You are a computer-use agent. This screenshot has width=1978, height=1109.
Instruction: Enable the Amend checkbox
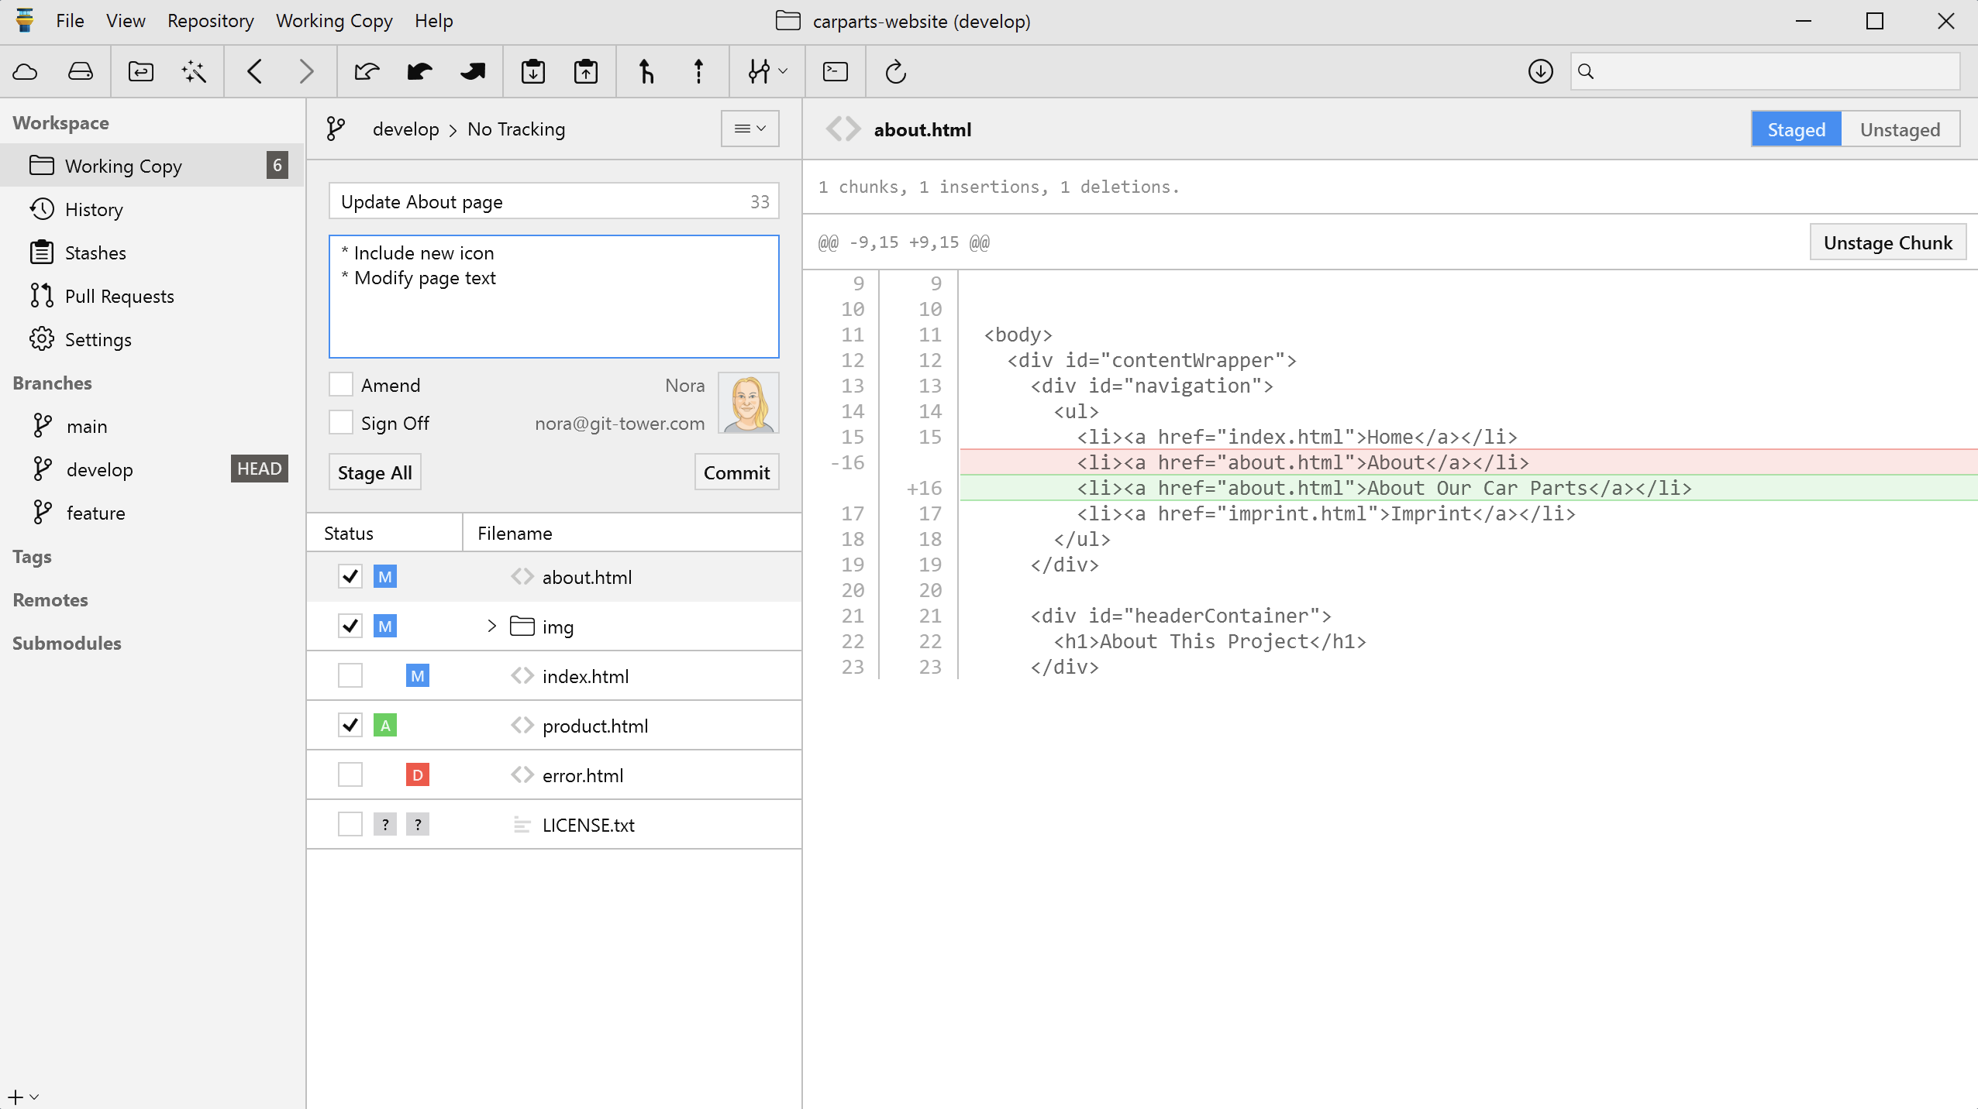(x=341, y=385)
